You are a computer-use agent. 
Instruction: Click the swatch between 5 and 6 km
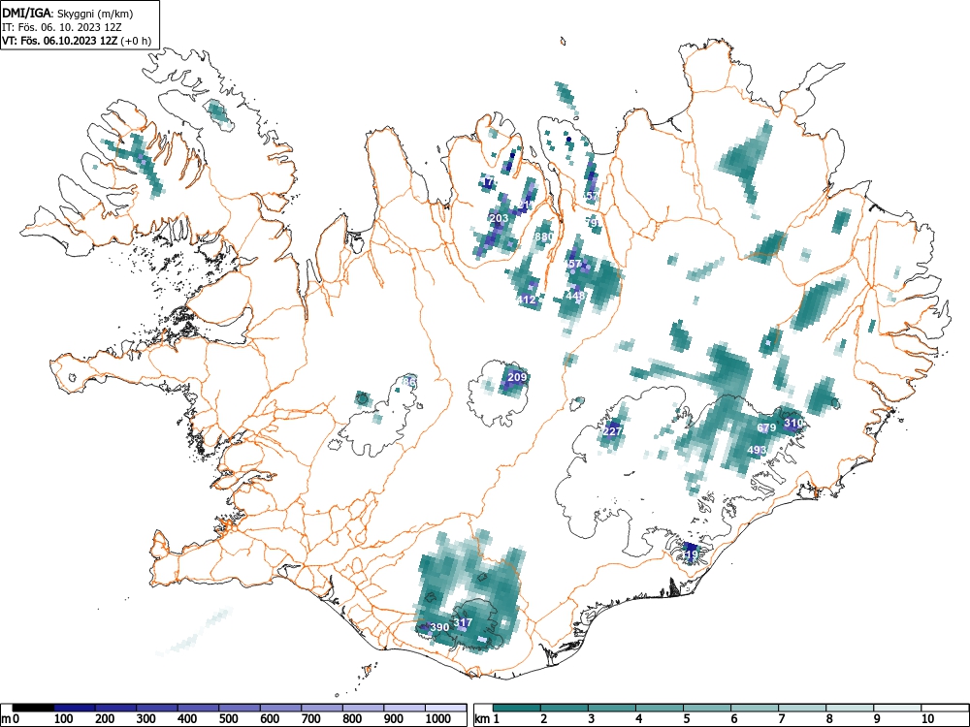click(x=707, y=708)
